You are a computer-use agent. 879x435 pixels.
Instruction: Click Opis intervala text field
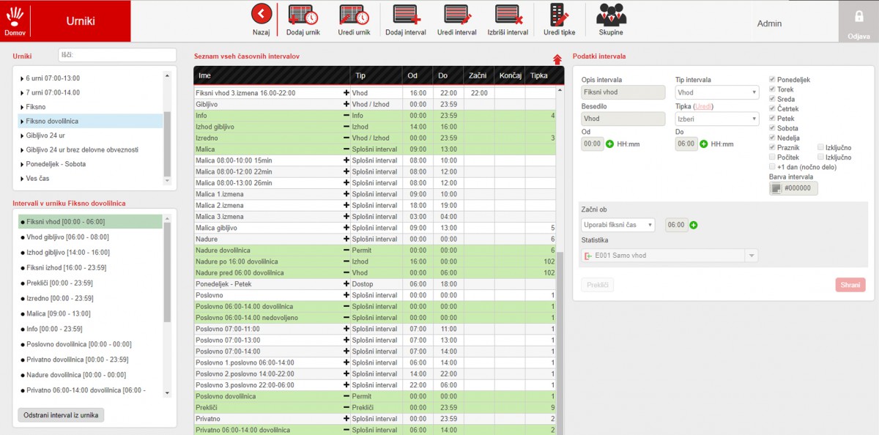coord(623,92)
